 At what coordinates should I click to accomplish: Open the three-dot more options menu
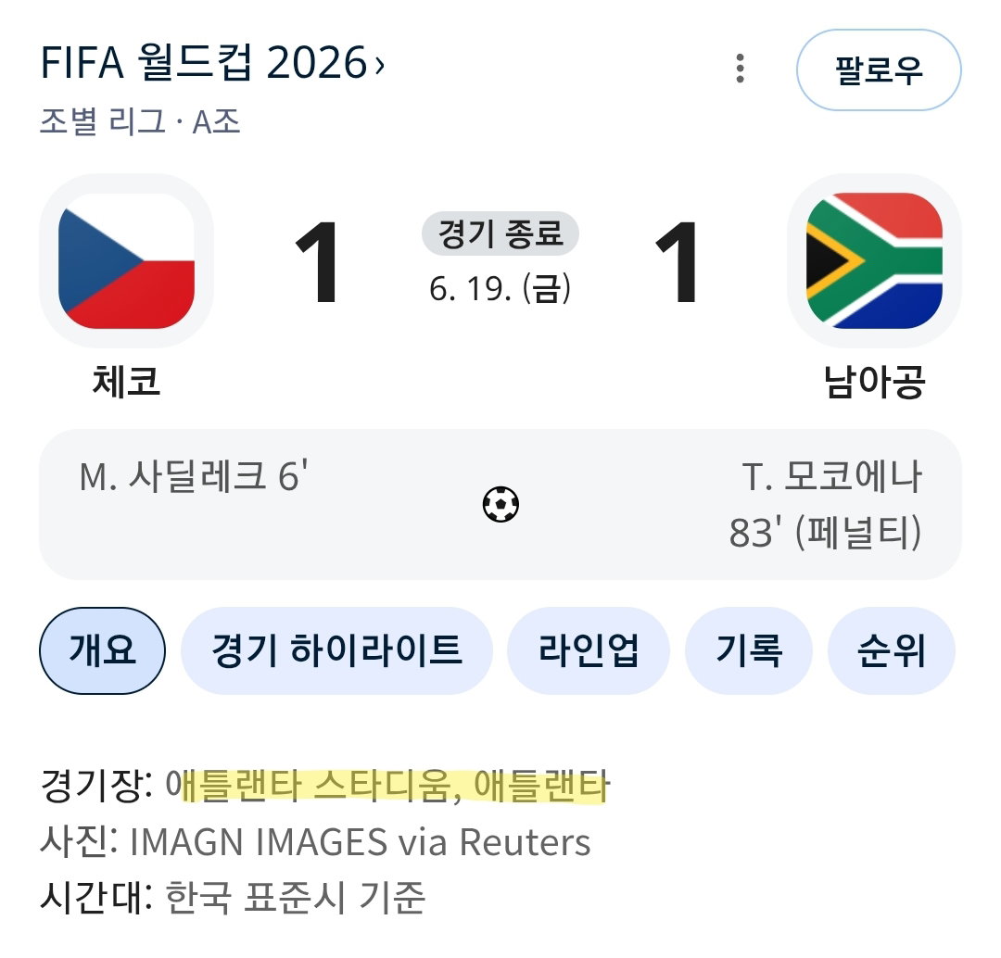(740, 69)
